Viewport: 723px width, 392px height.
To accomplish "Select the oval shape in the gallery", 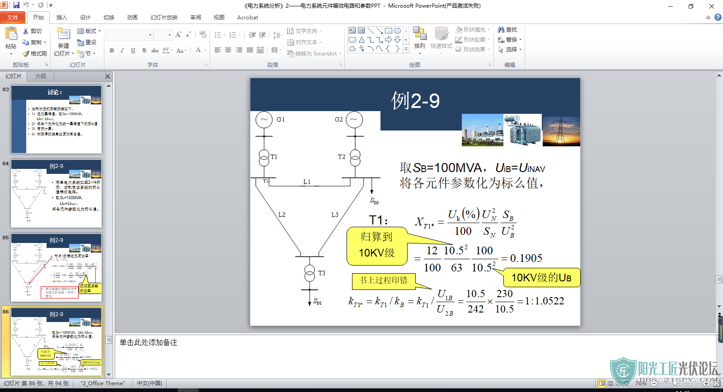I will point(397,31).
